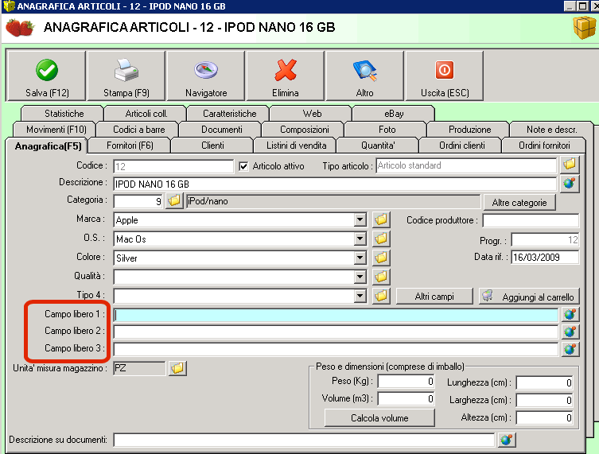
Task: Click the Elimina red X button
Action: tap(286, 76)
